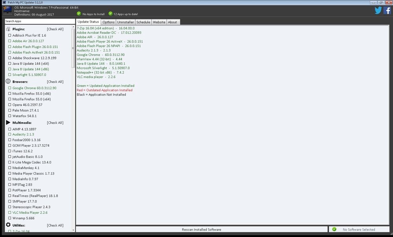Open the Uninstaller tab
The height and width of the screenshot is (237, 393).
126,22
